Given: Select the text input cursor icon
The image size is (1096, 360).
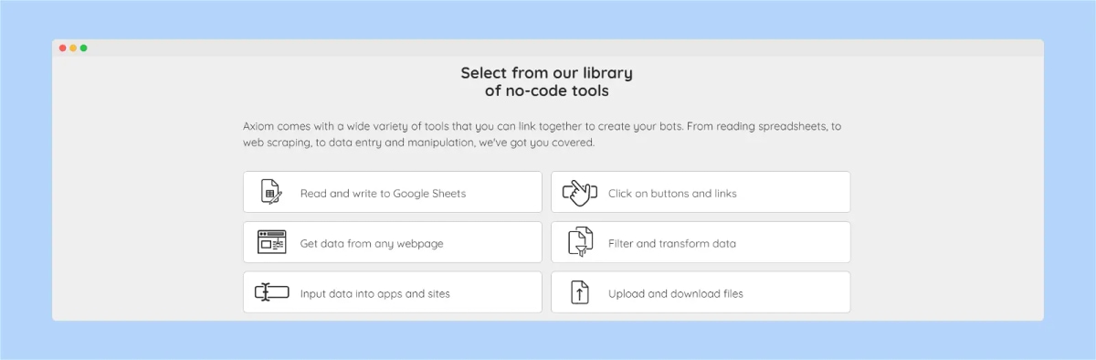Looking at the screenshot, I should point(271,292).
